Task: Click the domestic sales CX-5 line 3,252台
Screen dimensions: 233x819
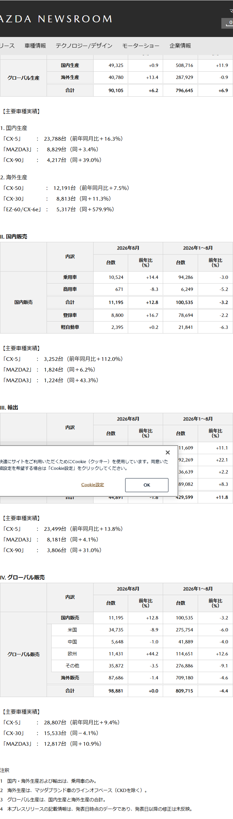Action: tap(63, 359)
